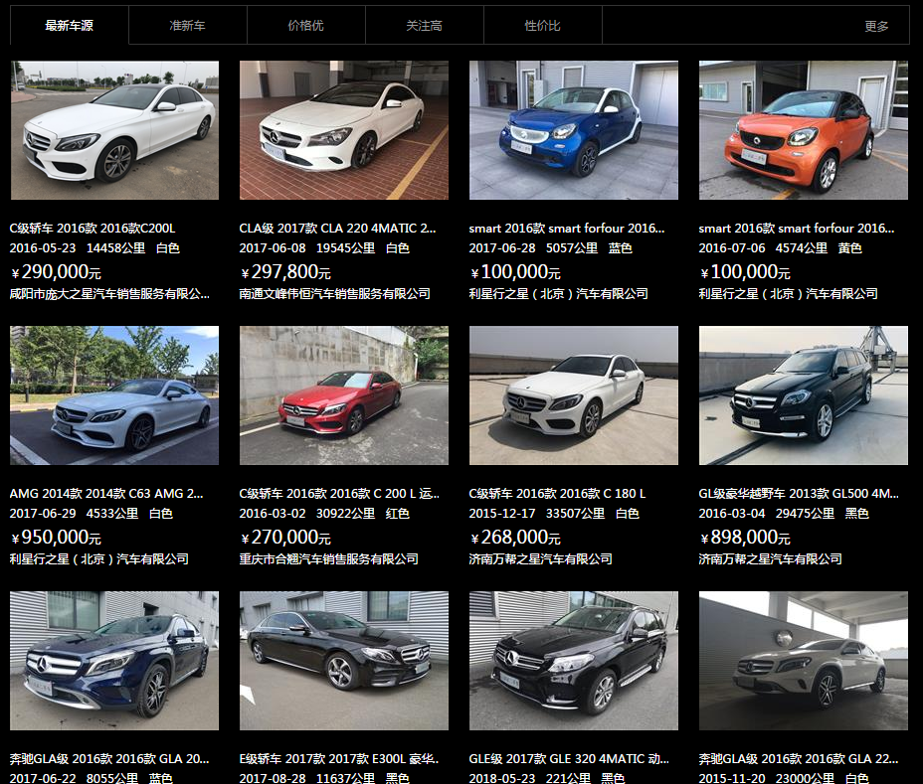Open the blue smart forfour photo
This screenshot has height=784, width=923.
tap(573, 130)
